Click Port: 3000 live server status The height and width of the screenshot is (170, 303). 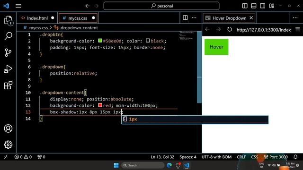point(276,157)
